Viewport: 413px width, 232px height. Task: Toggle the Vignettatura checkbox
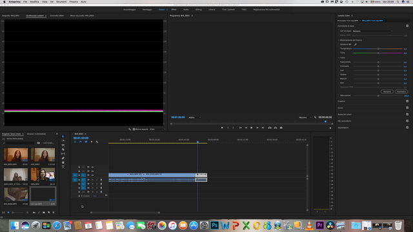tap(407, 128)
